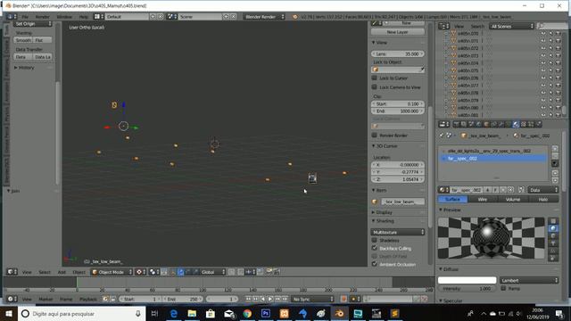The image size is (571, 321).
Task: Click the Flat shading button
Action: tap(43, 40)
